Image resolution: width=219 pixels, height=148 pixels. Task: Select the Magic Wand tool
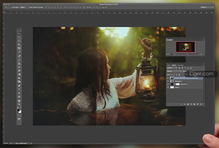[x=19, y=45]
